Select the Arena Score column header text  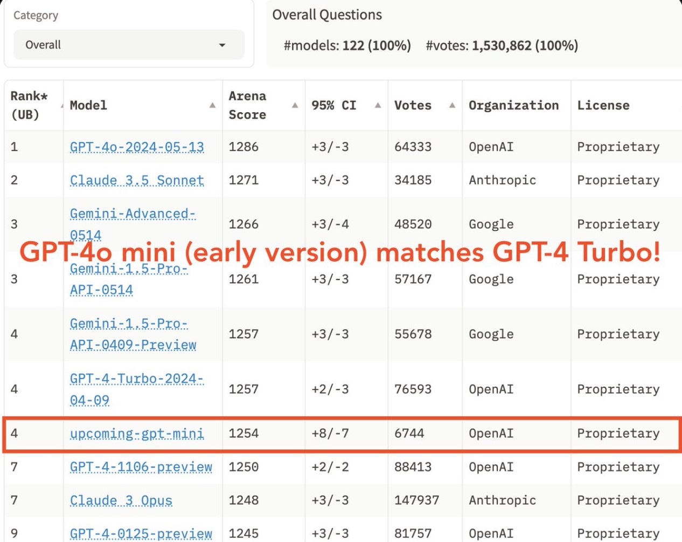pyautogui.click(x=247, y=105)
